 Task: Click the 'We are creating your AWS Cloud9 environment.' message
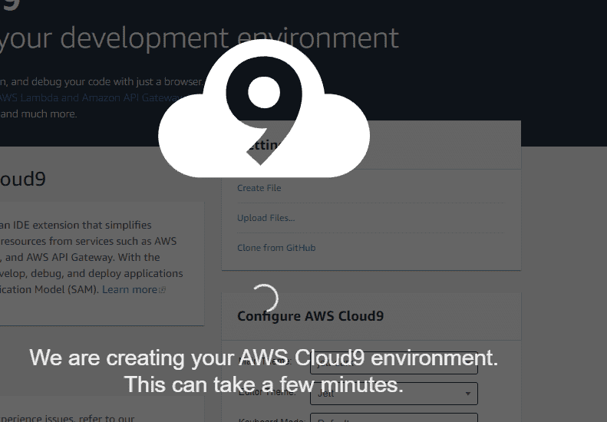[264, 358]
